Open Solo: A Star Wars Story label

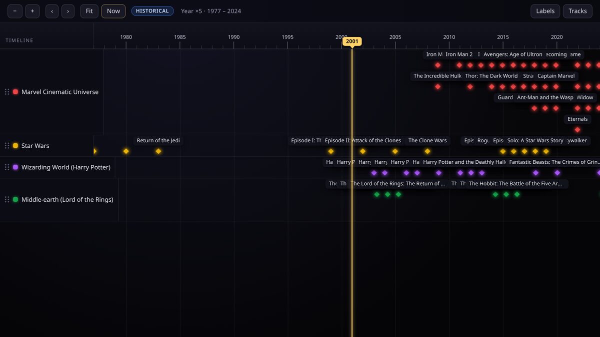[535, 140]
